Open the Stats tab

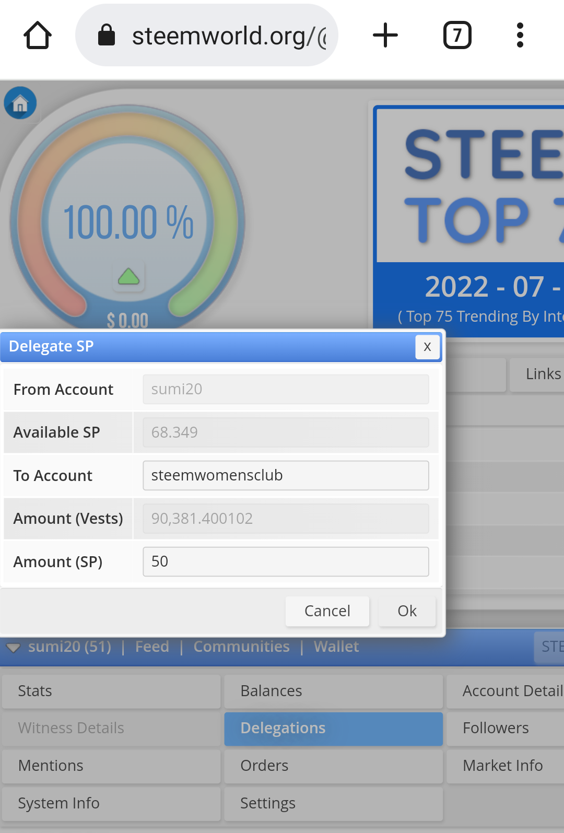pyautogui.click(x=111, y=691)
